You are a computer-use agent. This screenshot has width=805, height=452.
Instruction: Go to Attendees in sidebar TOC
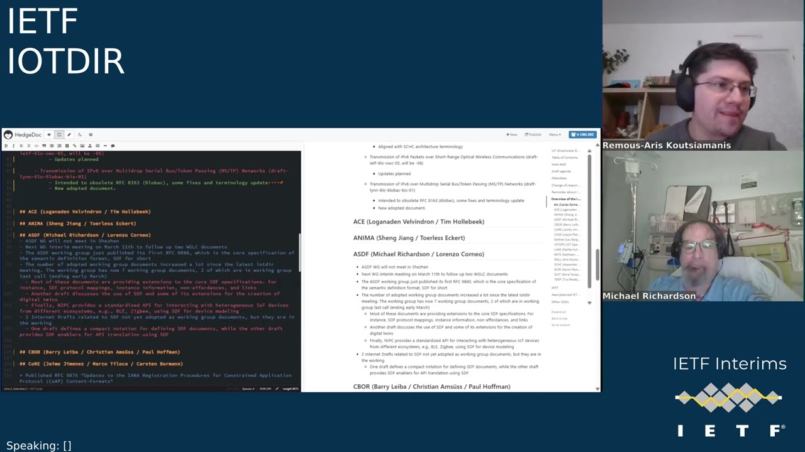point(558,178)
